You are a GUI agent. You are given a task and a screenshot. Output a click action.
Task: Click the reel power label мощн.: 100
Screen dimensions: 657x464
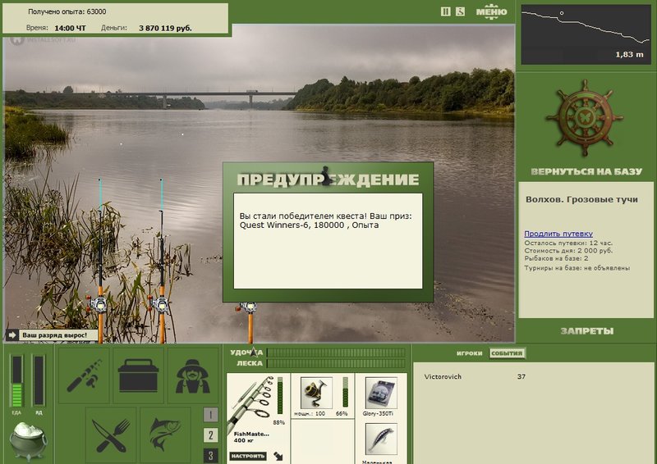(x=310, y=413)
